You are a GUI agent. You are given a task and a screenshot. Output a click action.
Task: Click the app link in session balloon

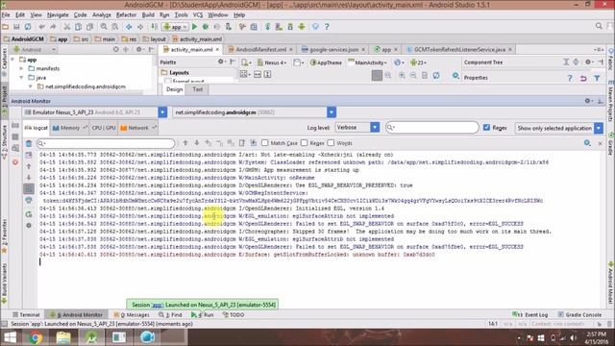(157, 305)
